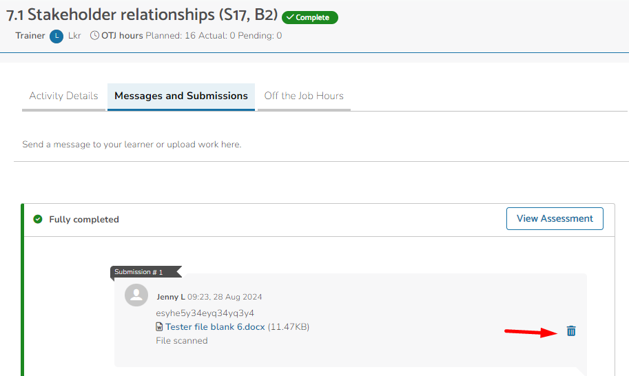The height and width of the screenshot is (376, 629).
Task: Open Tester file blank 6.docx link
Action: point(215,326)
